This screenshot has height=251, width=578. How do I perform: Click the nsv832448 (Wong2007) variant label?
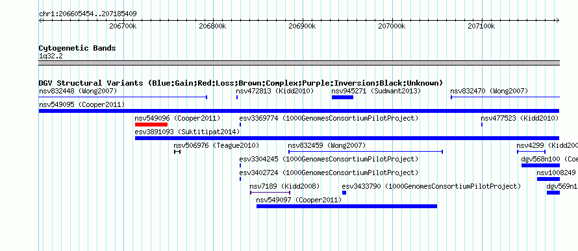tap(78, 91)
